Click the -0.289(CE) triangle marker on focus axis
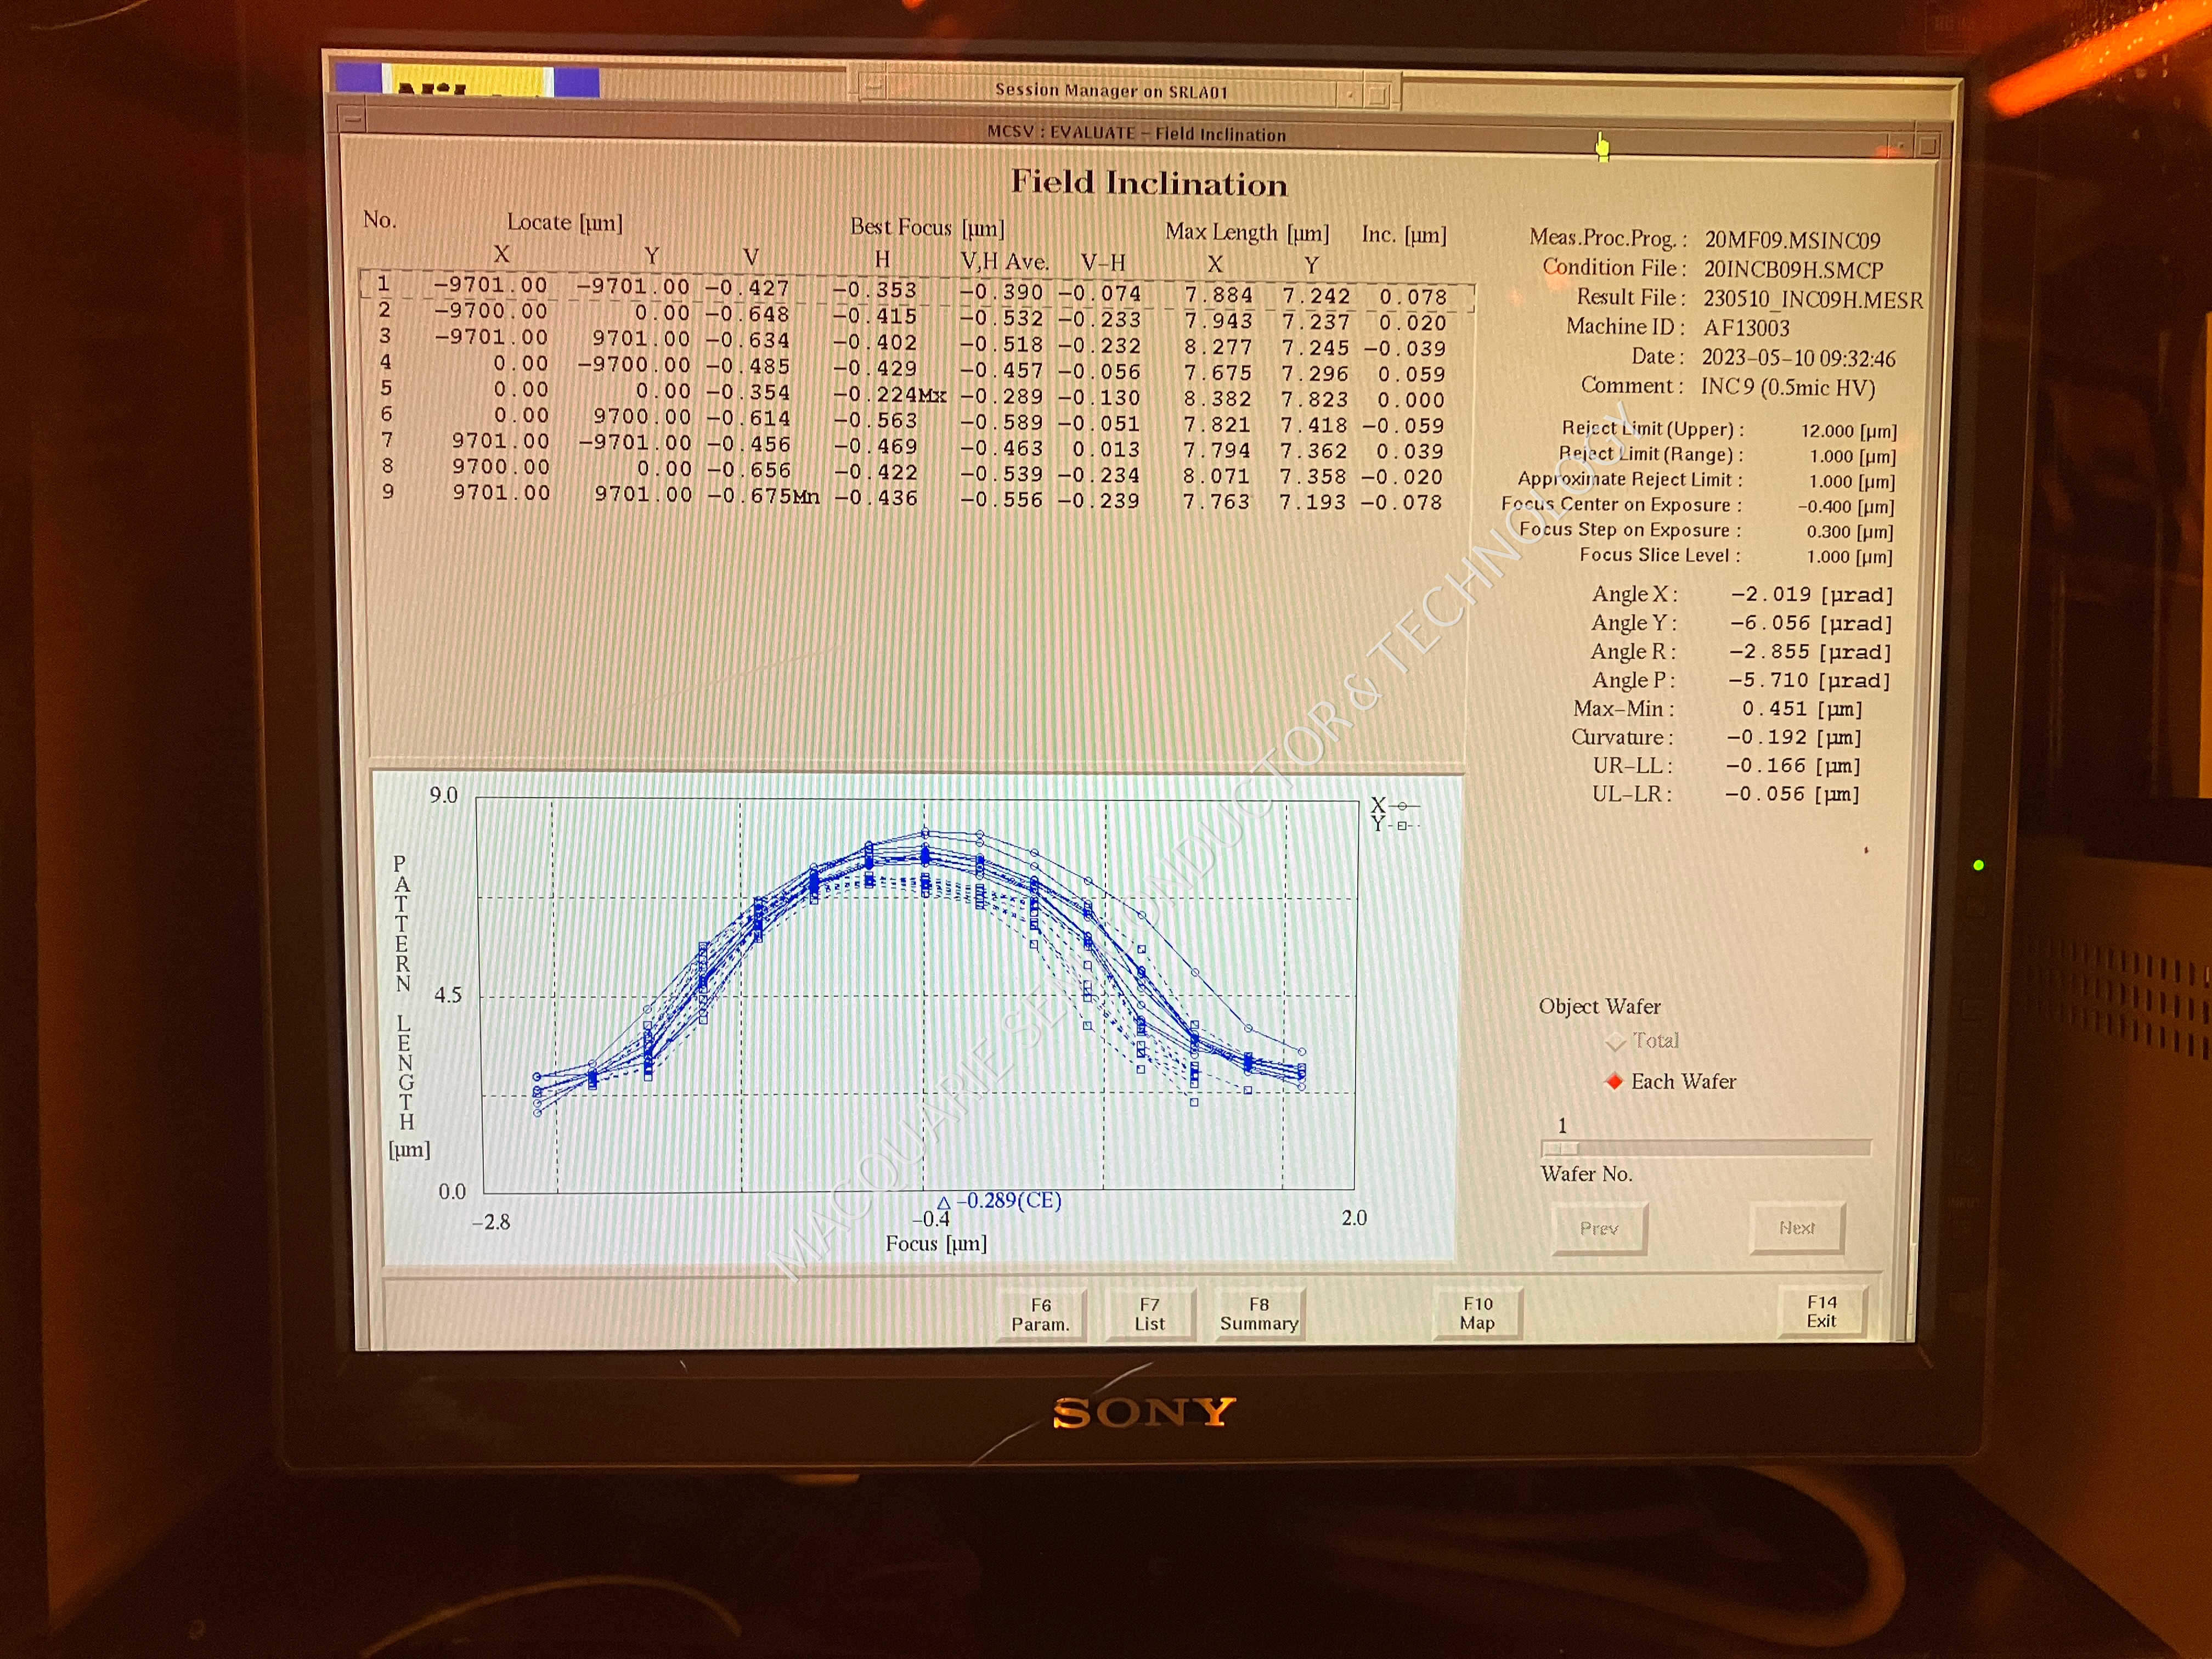2212x1659 pixels. coord(943,1203)
